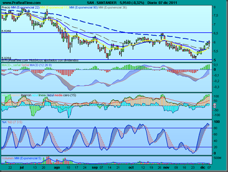Select the Volumen panel label
Viewport: 228px width, 172px height.
pos(8,158)
